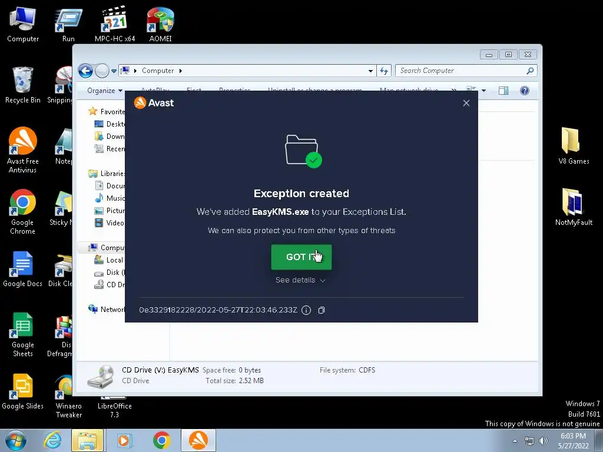Switch to Avast taskbar button
This screenshot has height=452, width=603.
(x=198, y=440)
